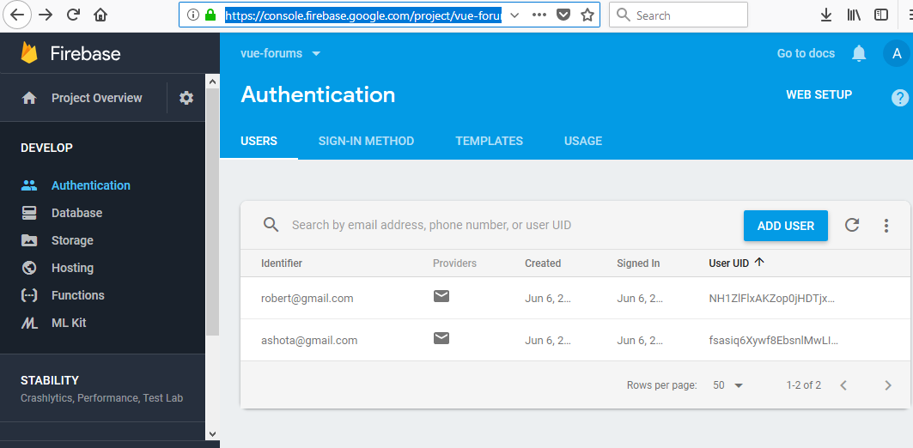Click the browser URL address field
This screenshot has width=913, height=448.
pos(363,15)
